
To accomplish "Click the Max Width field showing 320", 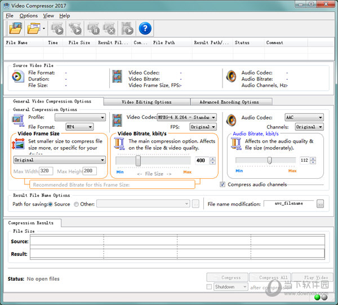I will click(46, 171).
